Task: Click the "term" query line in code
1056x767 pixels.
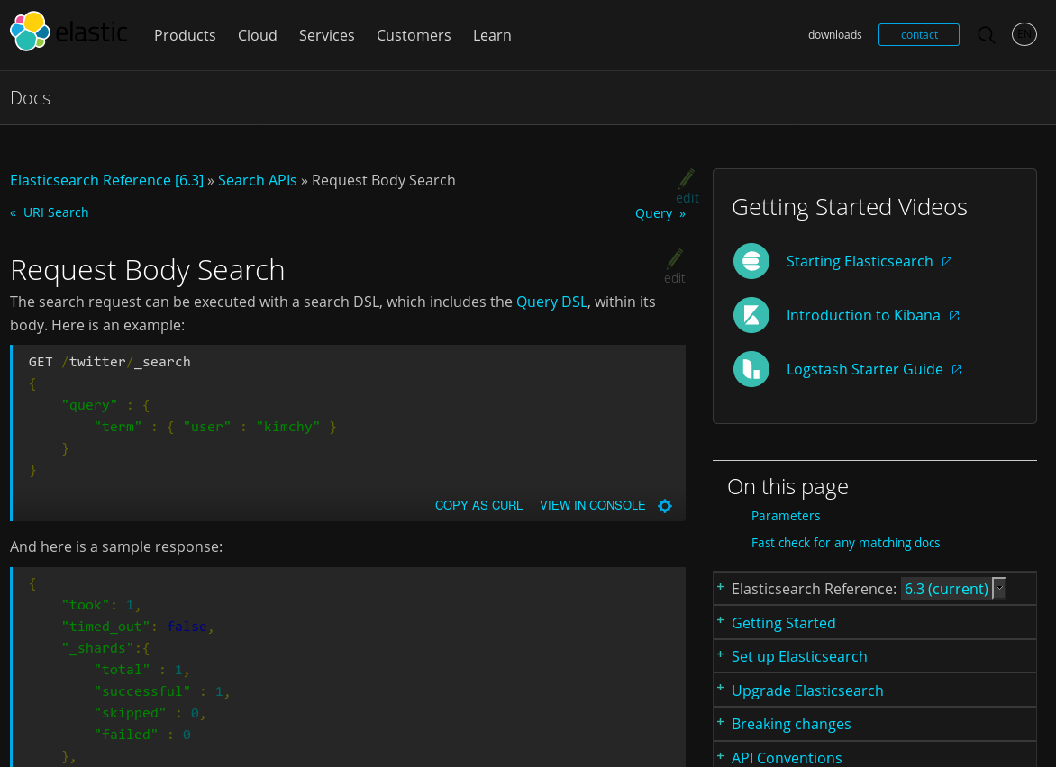Action: pyautogui.click(x=215, y=427)
